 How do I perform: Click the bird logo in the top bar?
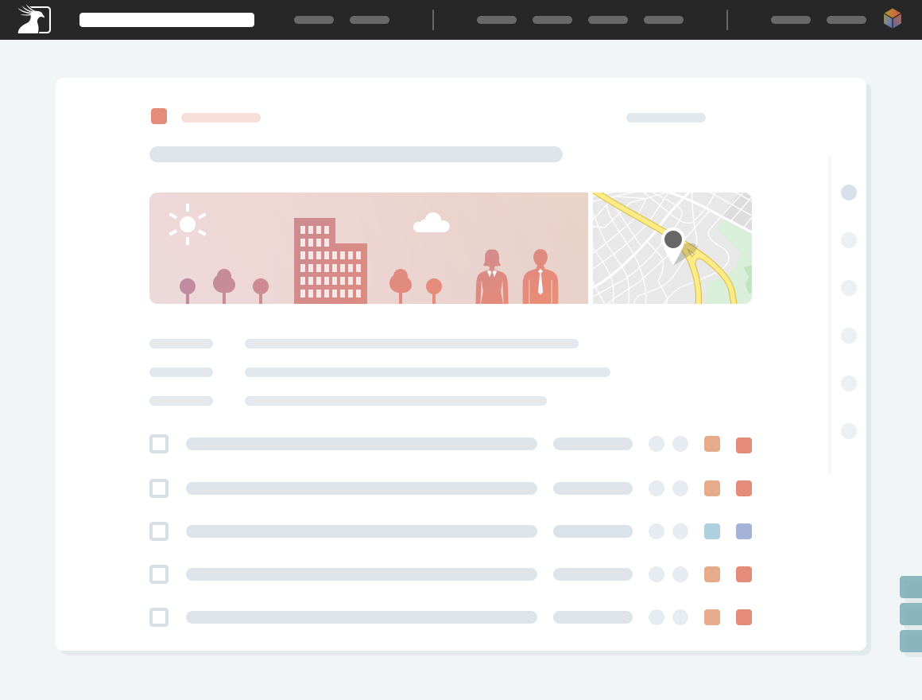[34, 20]
